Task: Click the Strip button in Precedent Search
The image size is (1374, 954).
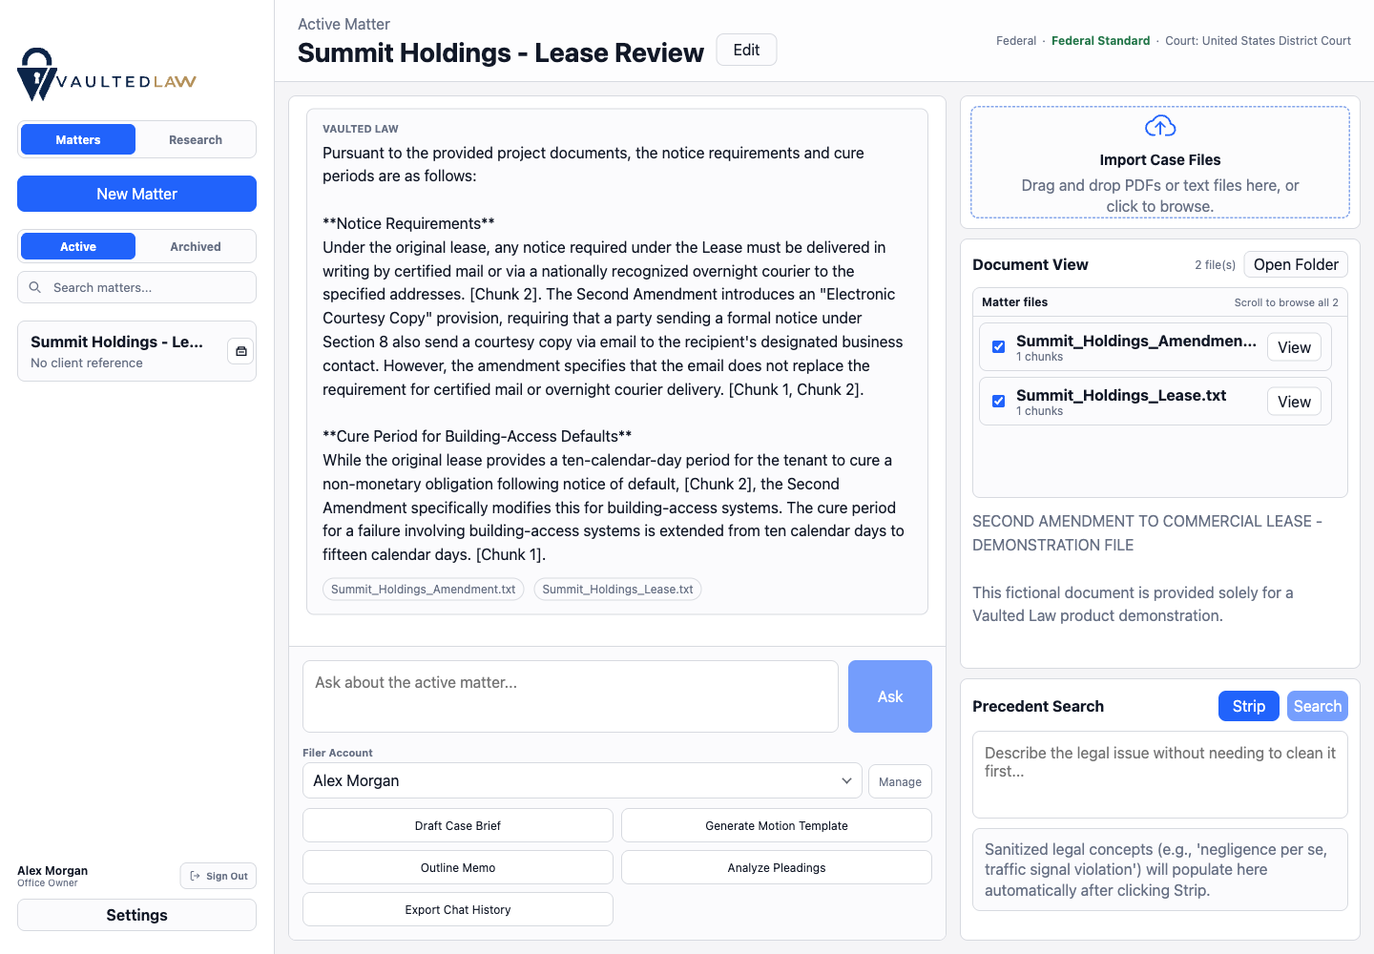Action: pos(1248,706)
